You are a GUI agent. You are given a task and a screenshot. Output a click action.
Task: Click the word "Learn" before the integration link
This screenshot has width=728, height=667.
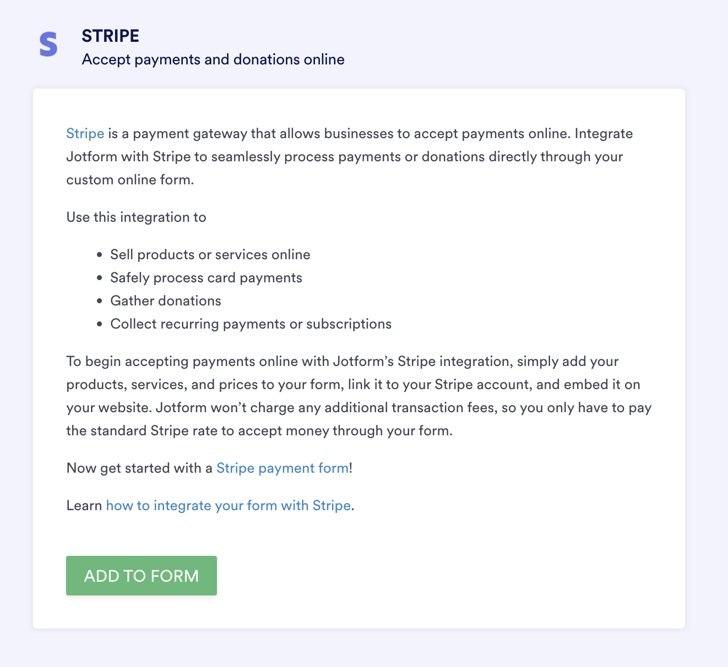(x=84, y=506)
